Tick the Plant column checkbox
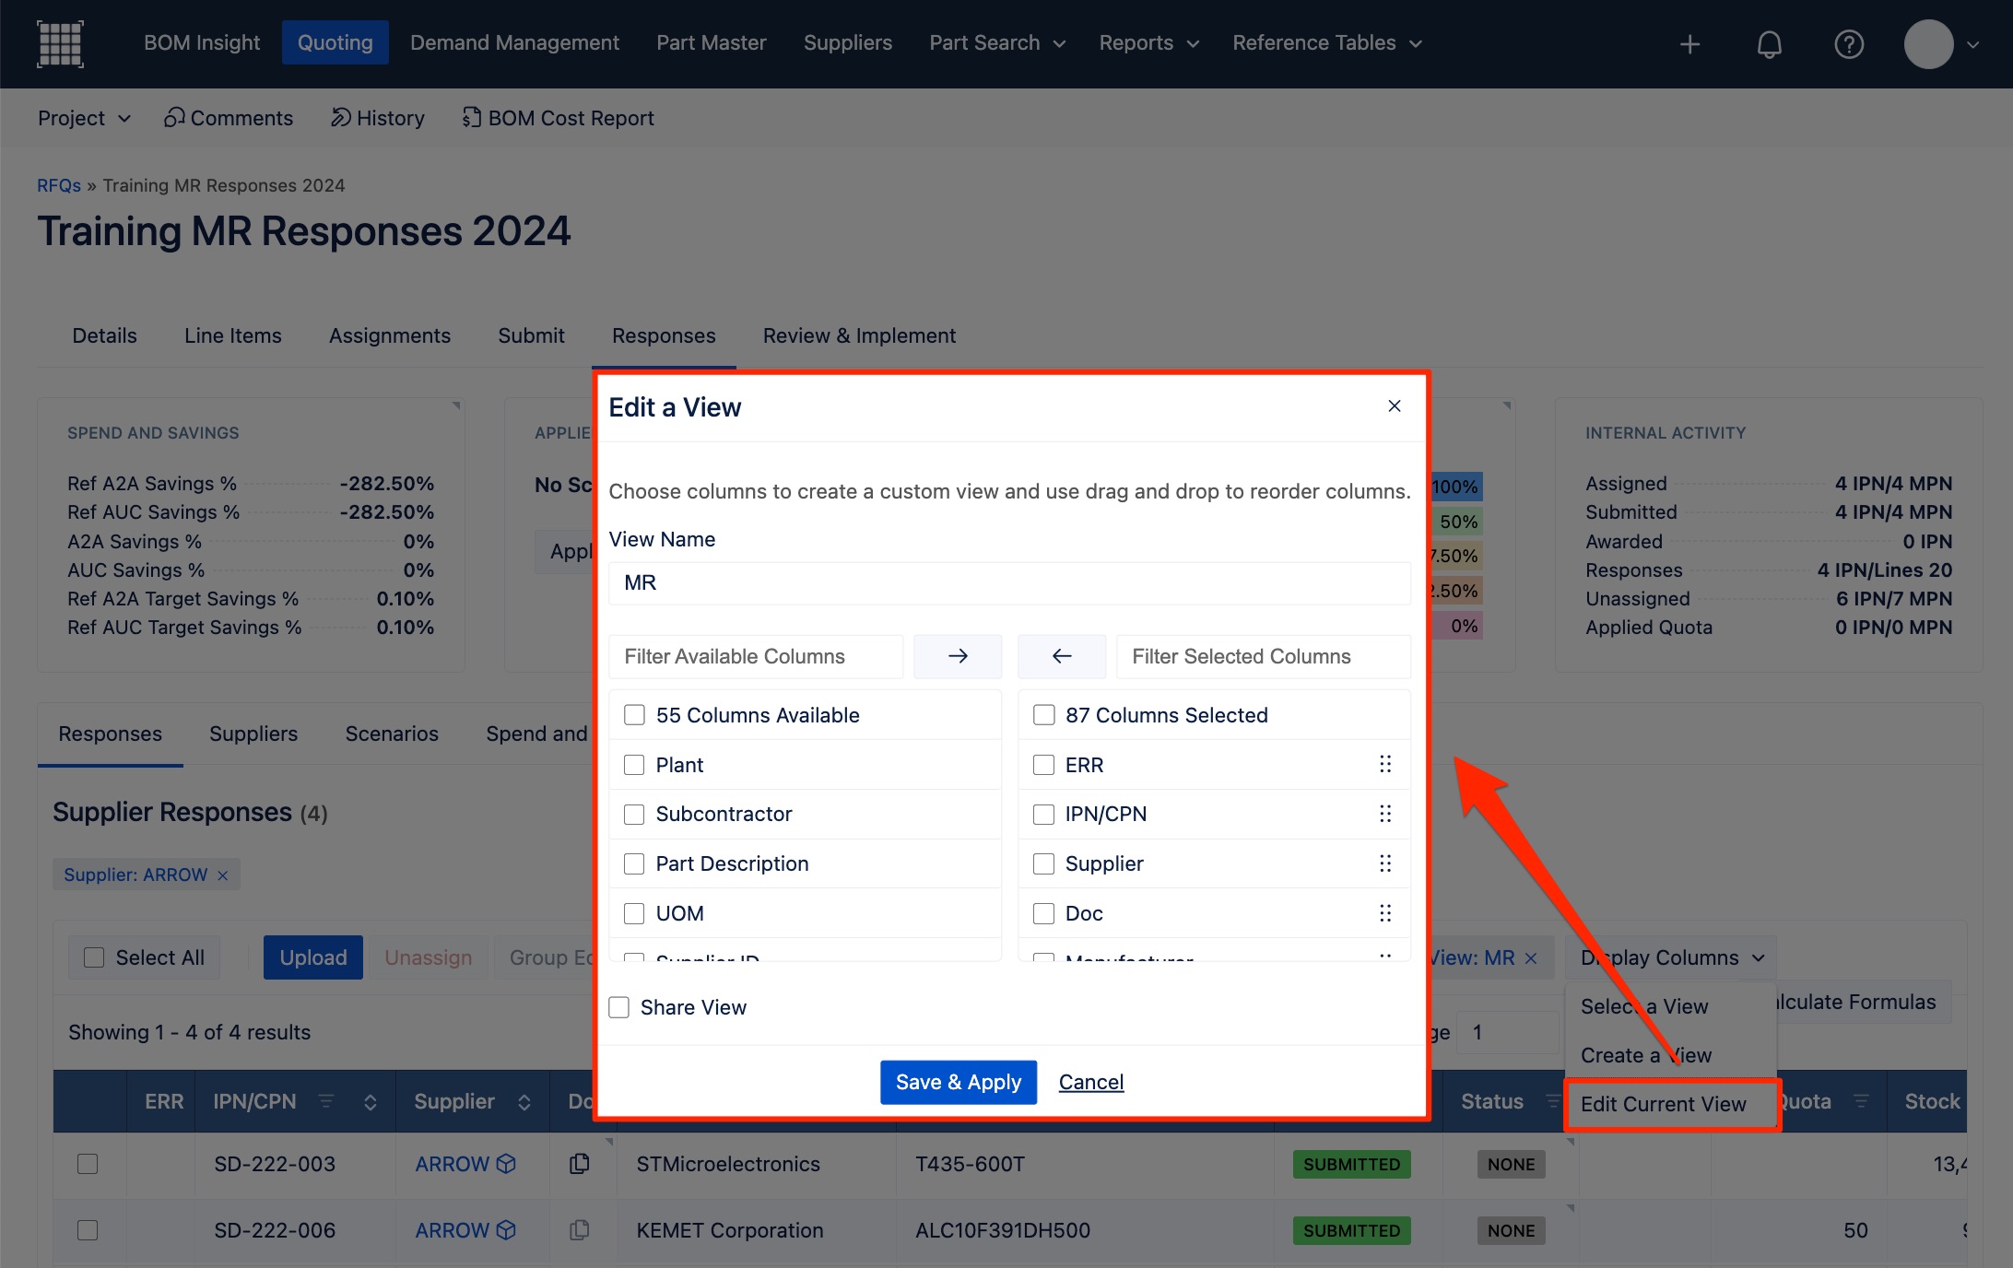The width and height of the screenshot is (2013, 1268). click(634, 765)
